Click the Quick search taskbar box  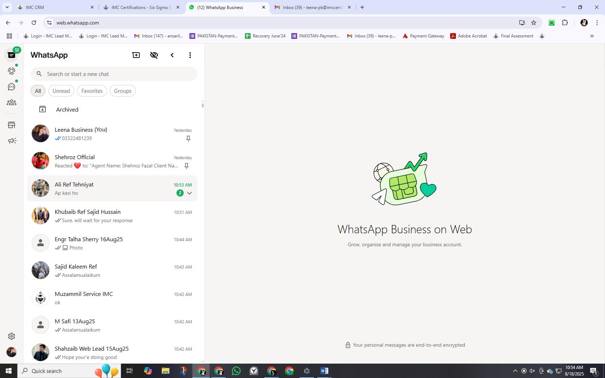click(x=68, y=371)
